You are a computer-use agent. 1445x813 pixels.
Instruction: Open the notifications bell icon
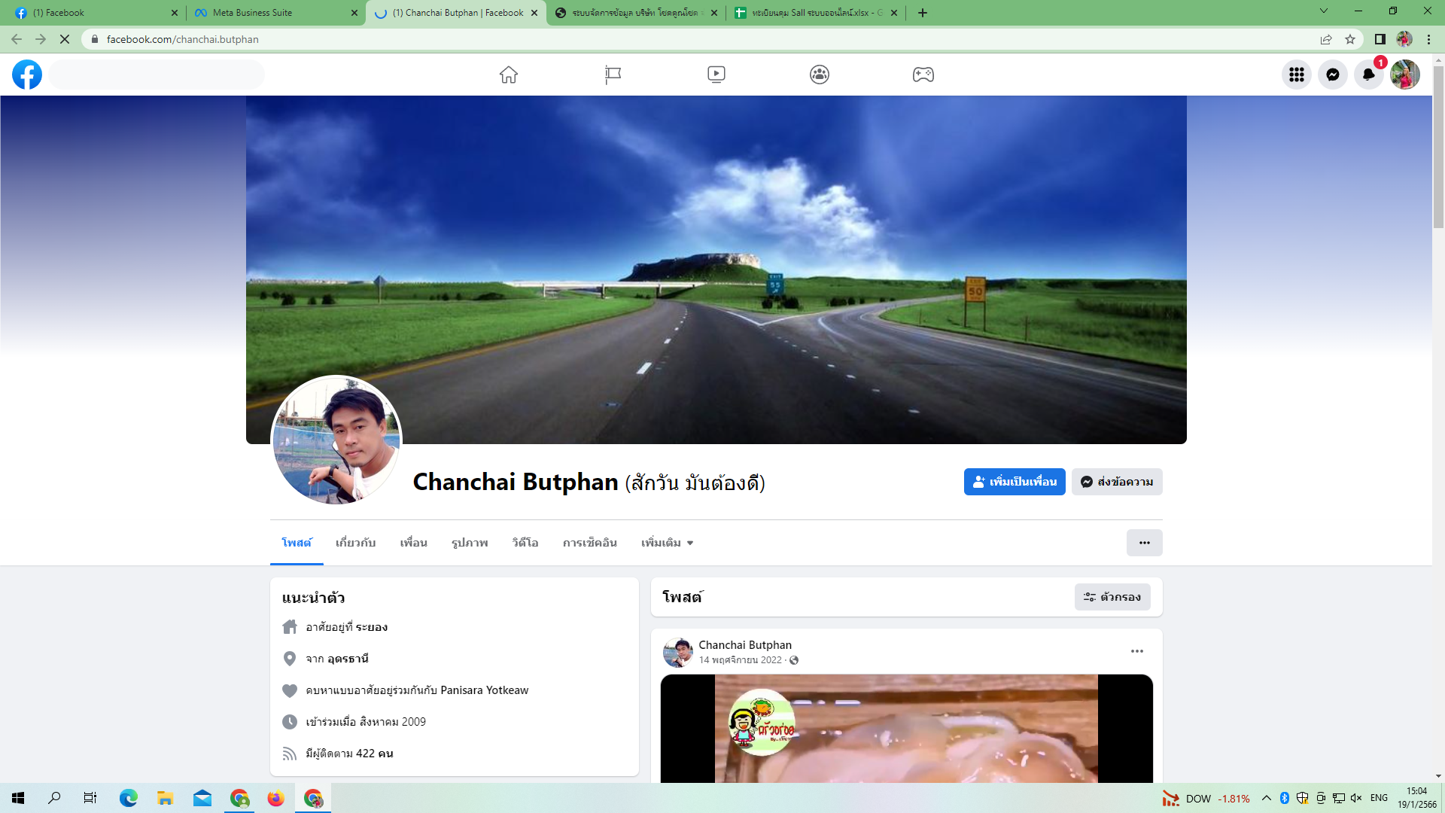click(x=1368, y=75)
